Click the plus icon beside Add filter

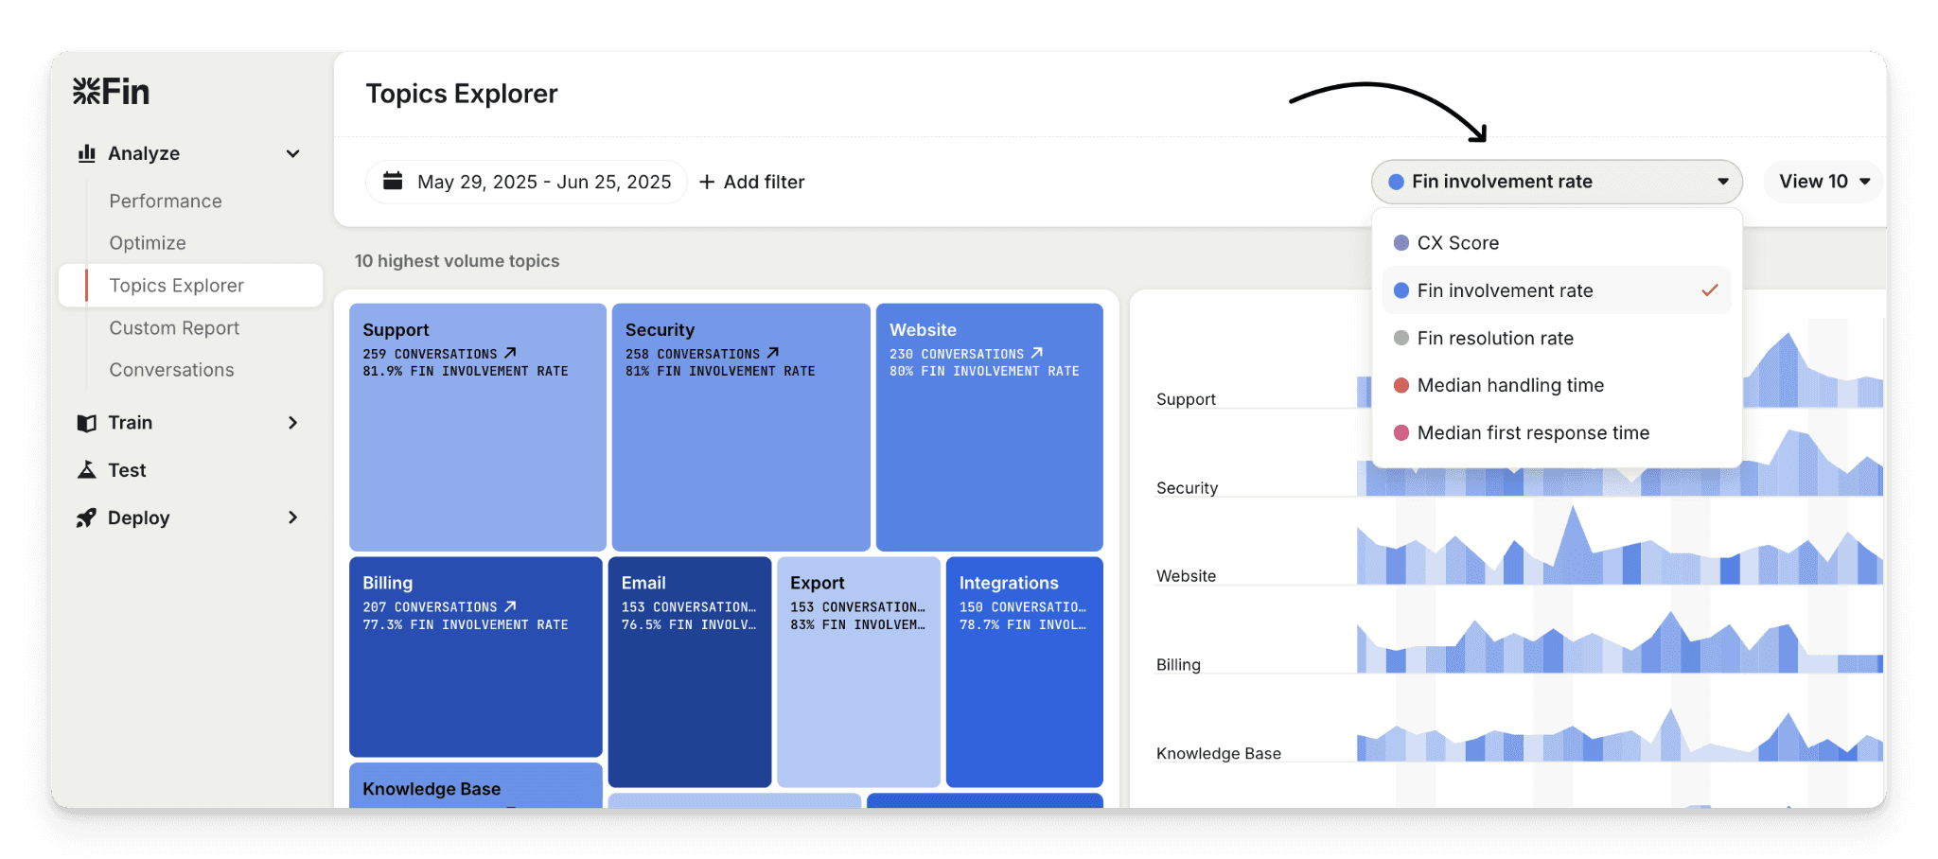tap(707, 182)
